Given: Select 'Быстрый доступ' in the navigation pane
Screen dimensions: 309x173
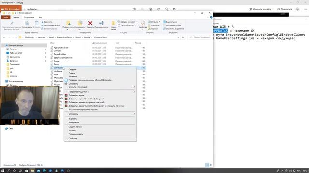Looking at the screenshot, I should pyautogui.click(x=15, y=45).
